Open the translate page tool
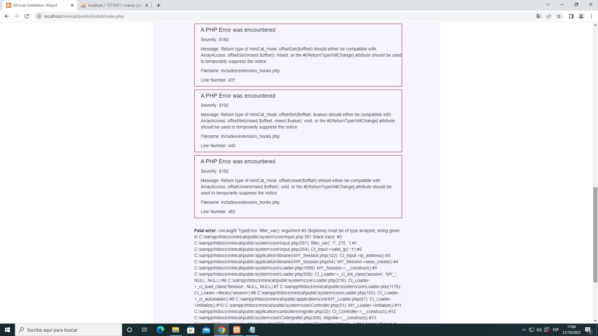 point(538,16)
